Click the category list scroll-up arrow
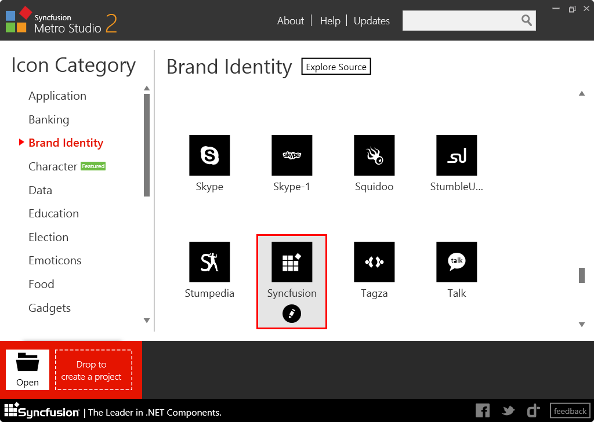Screen dimensions: 594x422 click(x=147, y=88)
